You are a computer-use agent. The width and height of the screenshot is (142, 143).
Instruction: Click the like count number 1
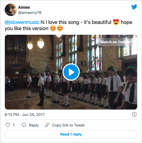coord(14,125)
